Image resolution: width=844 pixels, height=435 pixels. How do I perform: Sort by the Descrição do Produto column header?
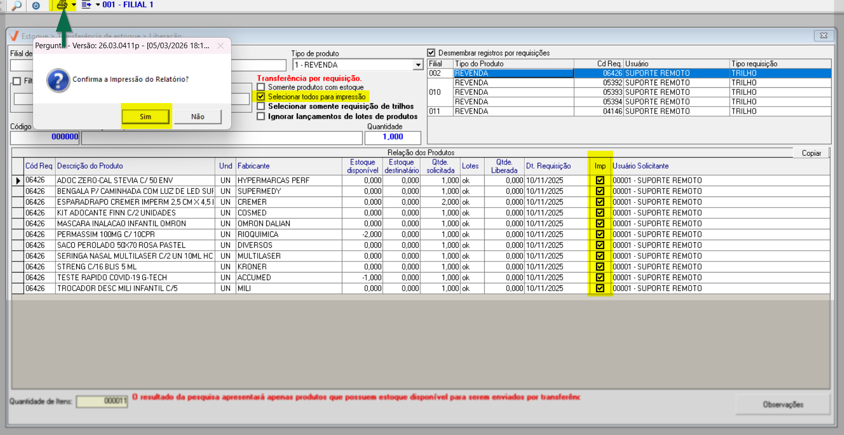tap(90, 166)
